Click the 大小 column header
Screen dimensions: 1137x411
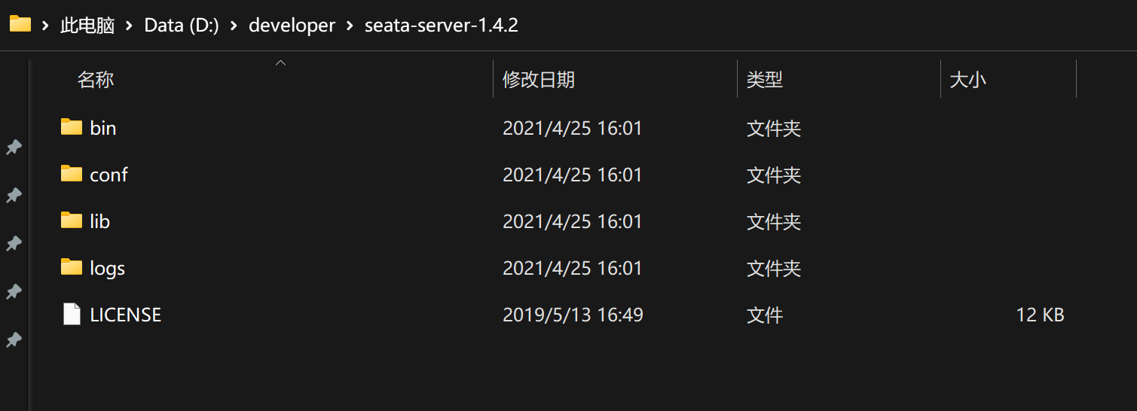(x=968, y=80)
